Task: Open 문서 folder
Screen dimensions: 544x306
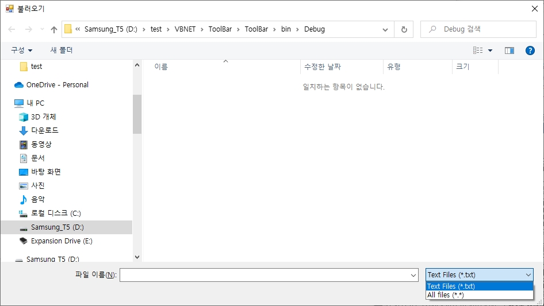Action: 32,158
